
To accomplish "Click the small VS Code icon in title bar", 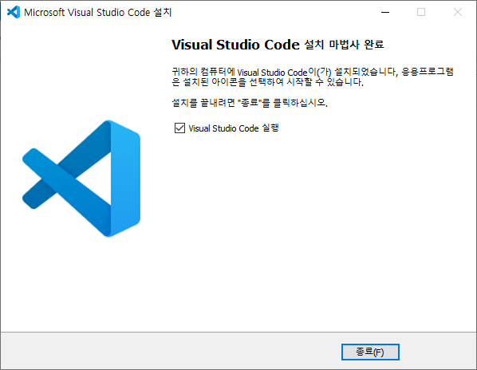I will coord(14,12).
